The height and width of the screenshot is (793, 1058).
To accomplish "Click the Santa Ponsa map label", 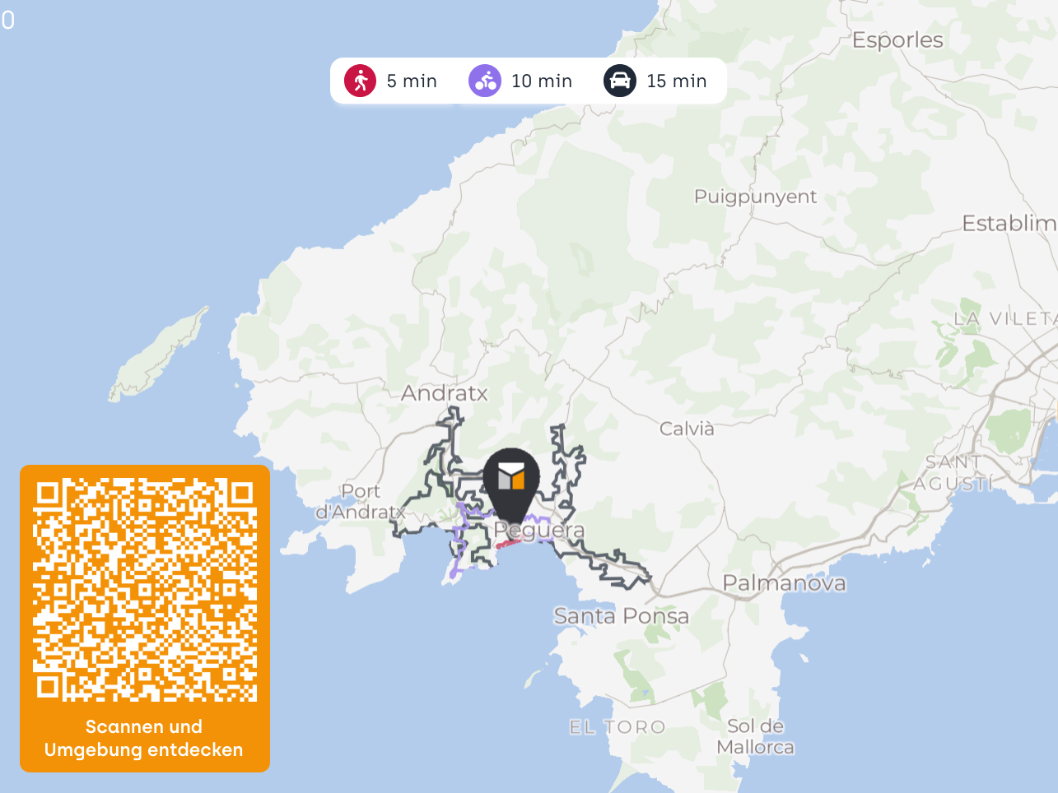I will coord(621,615).
